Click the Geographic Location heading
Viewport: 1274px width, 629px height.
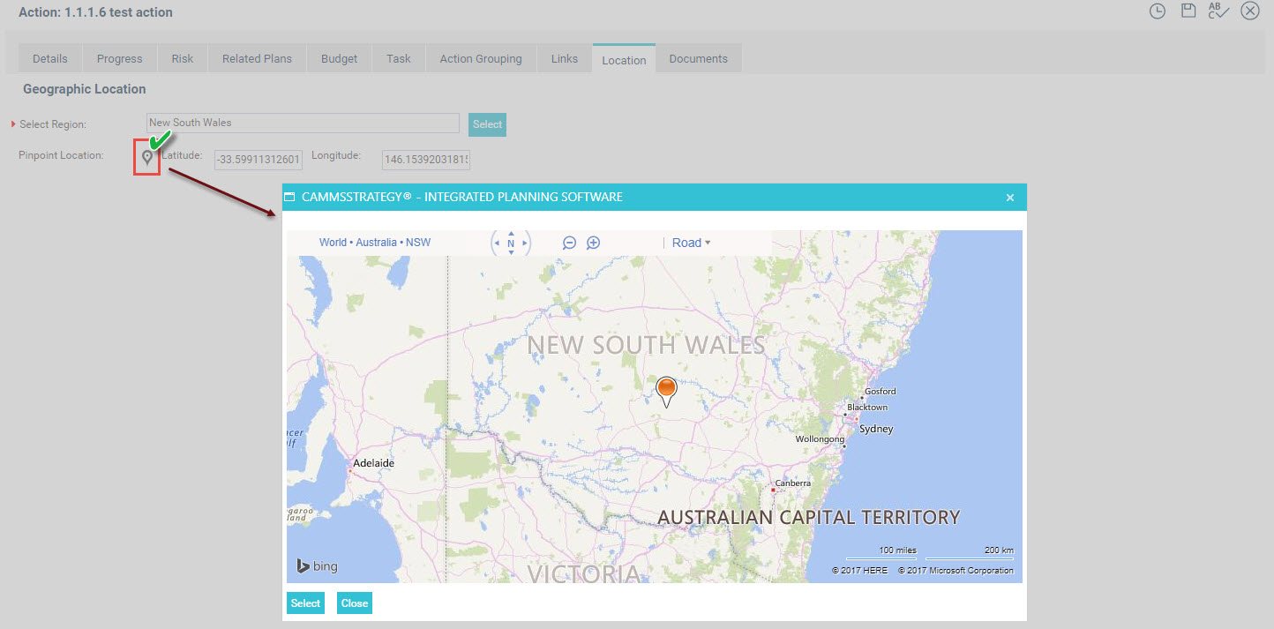click(85, 89)
